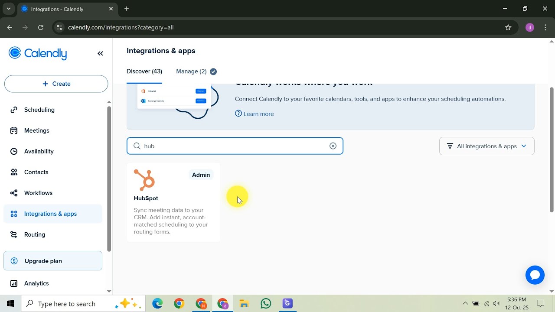
Task: Open the Chrome three-dot menu
Action: pyautogui.click(x=545, y=27)
